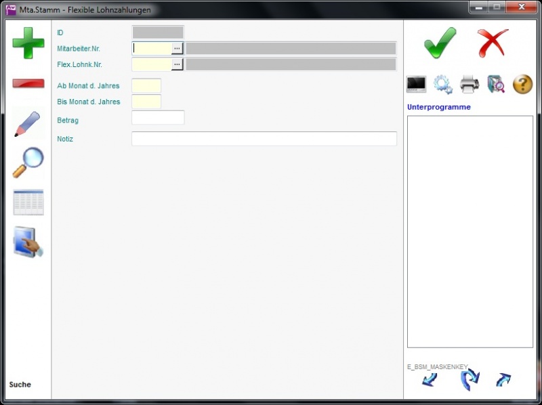This screenshot has width=542, height=405.
Task: Open the Mitarbeiter.Nr. lookup ellipsis button
Action: click(x=177, y=48)
